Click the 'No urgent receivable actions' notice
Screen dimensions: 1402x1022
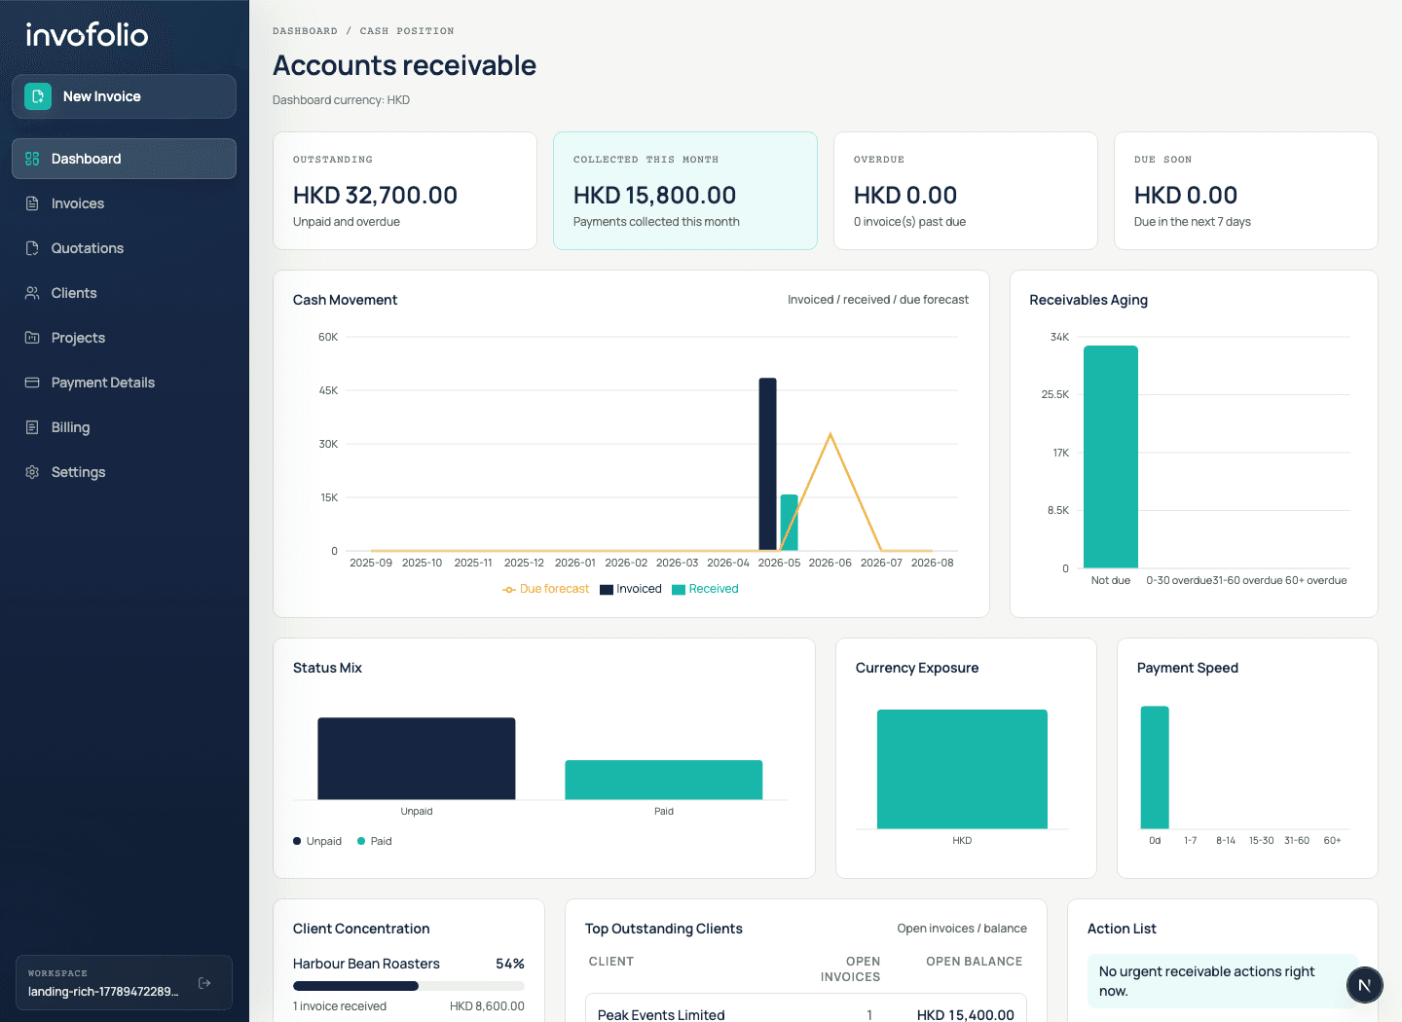click(1223, 981)
